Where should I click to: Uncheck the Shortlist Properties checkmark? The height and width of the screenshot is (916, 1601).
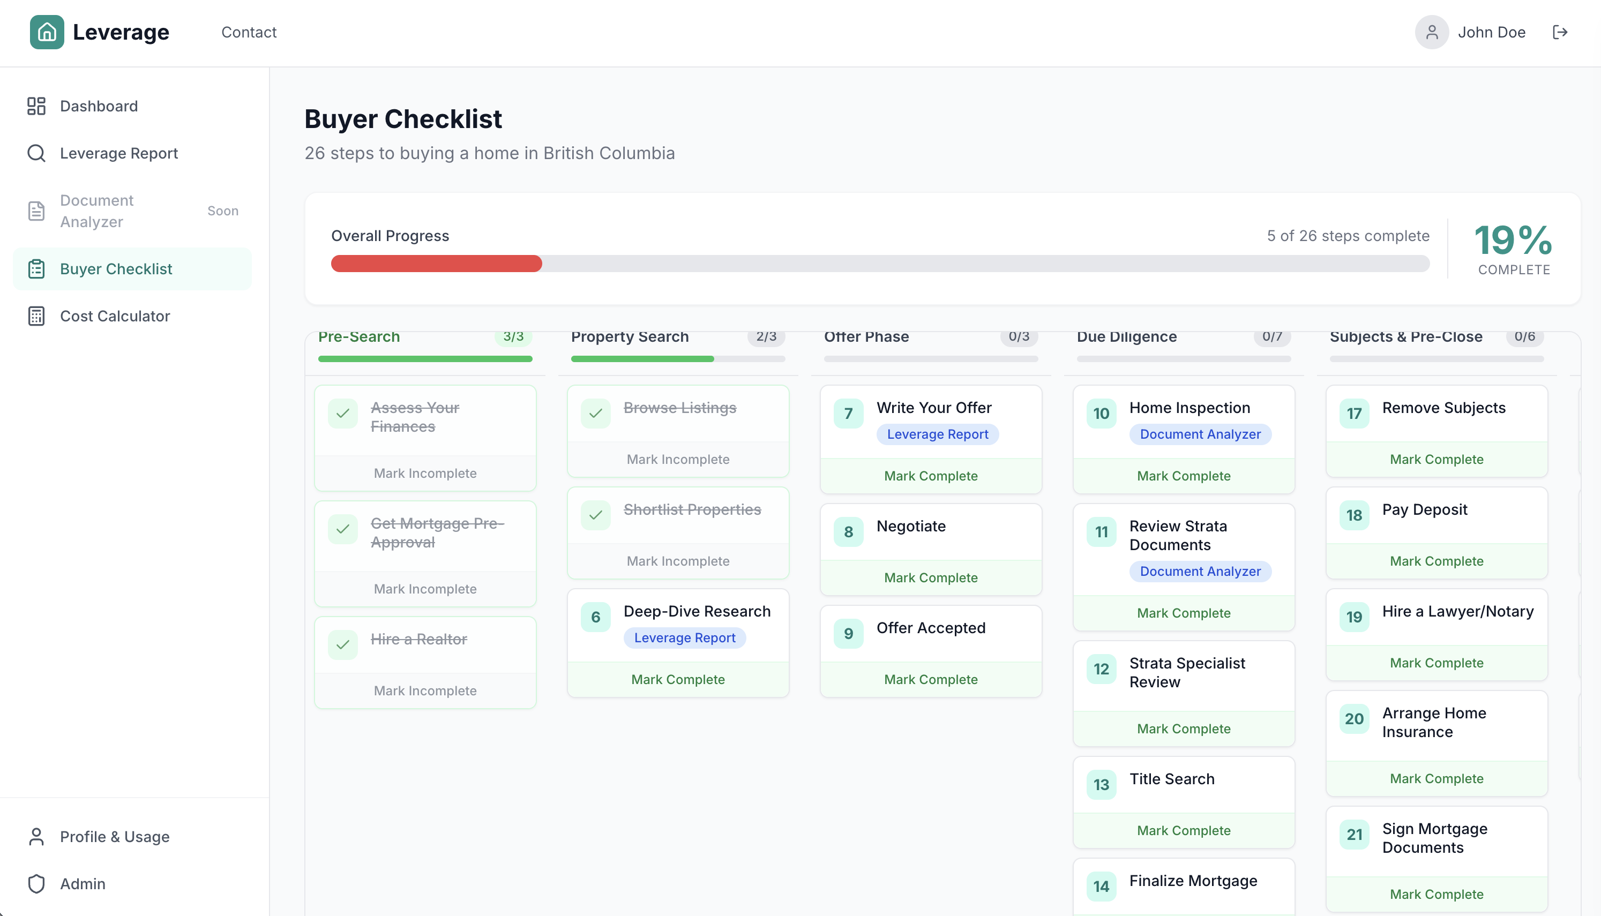[596, 515]
